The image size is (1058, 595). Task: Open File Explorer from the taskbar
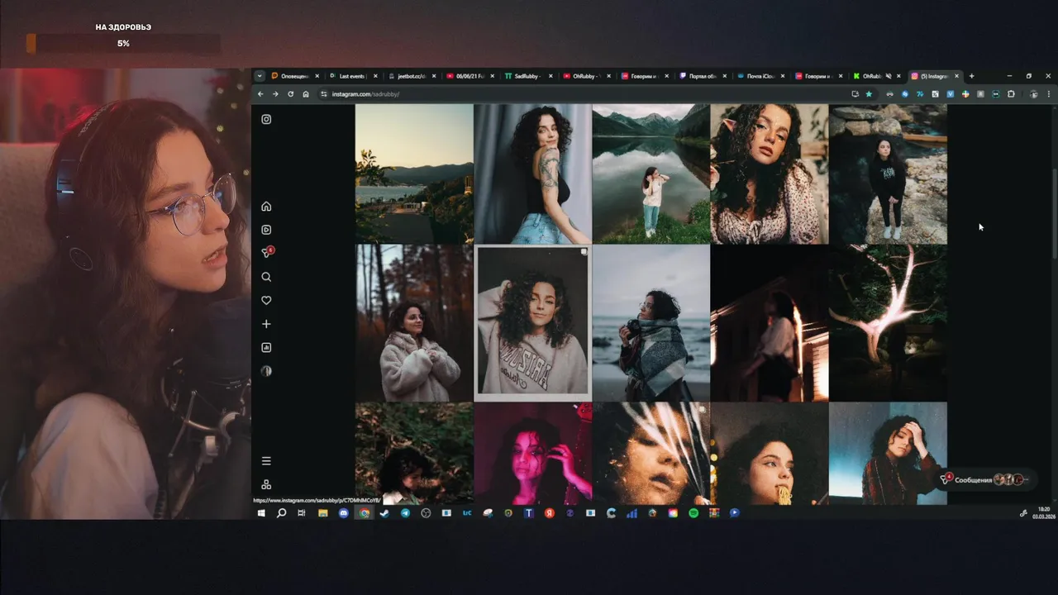click(x=323, y=513)
